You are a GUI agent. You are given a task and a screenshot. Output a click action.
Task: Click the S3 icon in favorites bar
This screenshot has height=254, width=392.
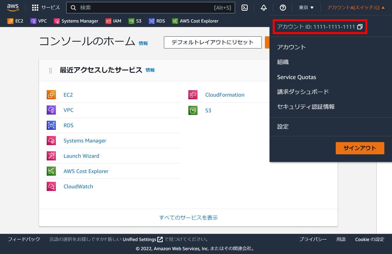(x=131, y=21)
